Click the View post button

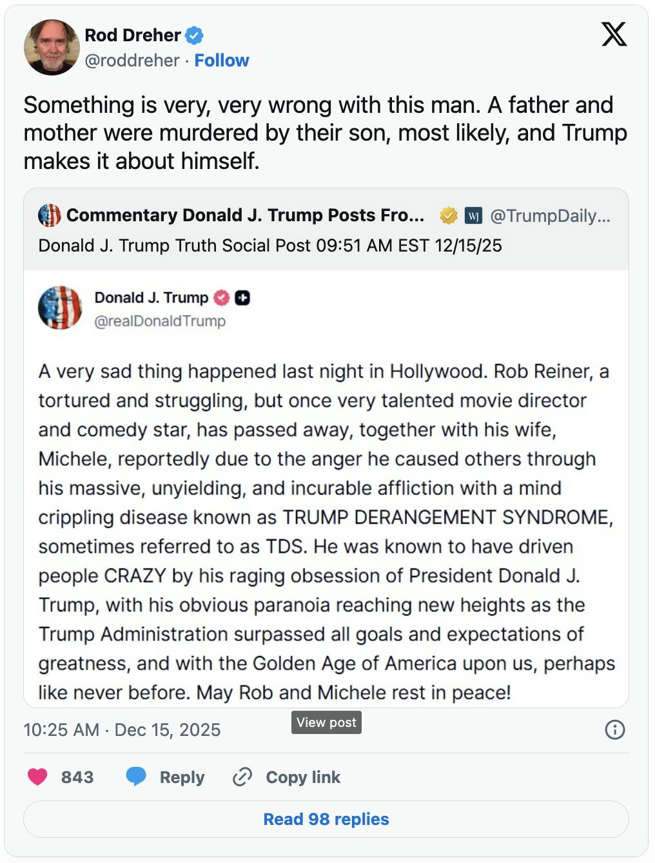(326, 722)
